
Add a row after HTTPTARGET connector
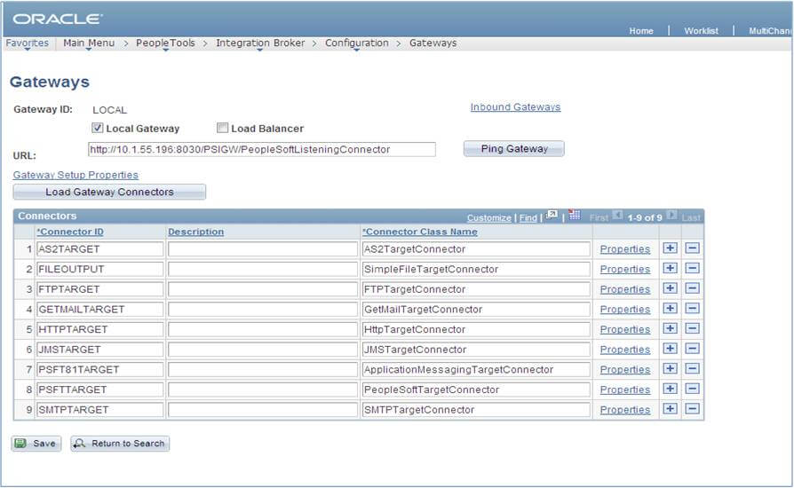pos(670,328)
